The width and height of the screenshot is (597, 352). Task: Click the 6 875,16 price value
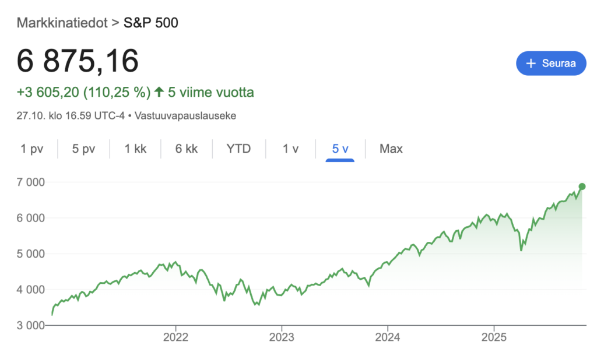tap(78, 60)
